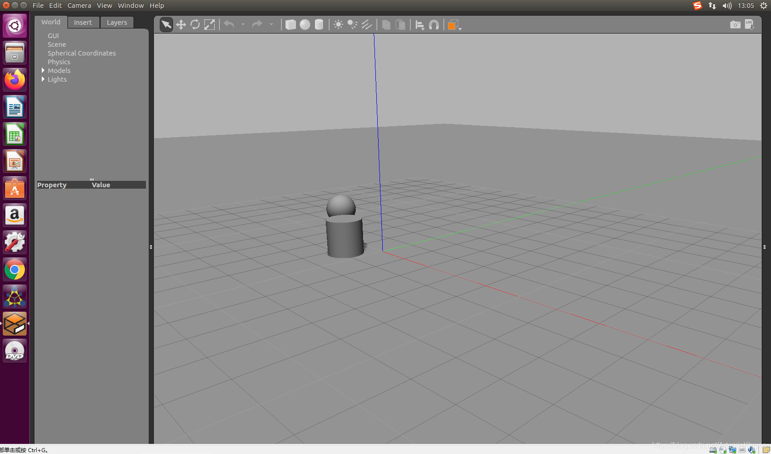This screenshot has width=771, height=454.
Task: Click the record log icon
Action: (x=749, y=24)
